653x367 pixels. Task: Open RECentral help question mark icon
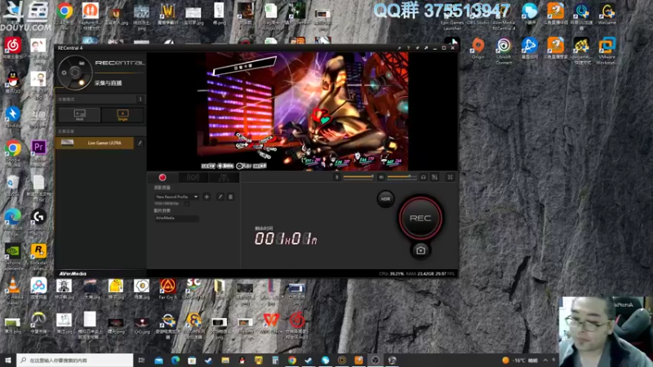[408, 48]
